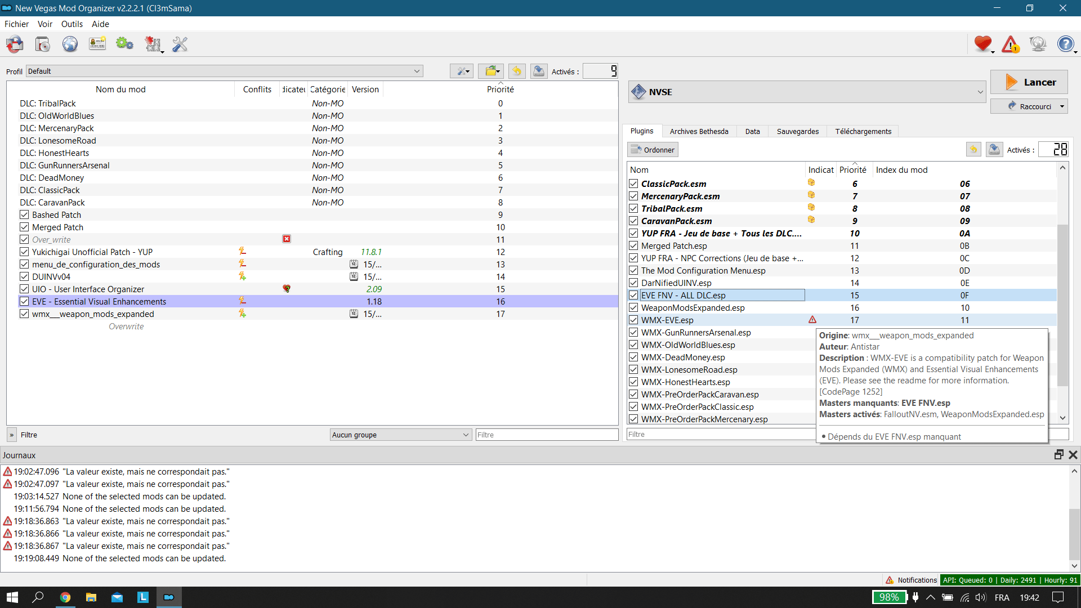Click conflict icon on Yukichigai Unofficial Patch row
1081x608 pixels.
point(242,252)
